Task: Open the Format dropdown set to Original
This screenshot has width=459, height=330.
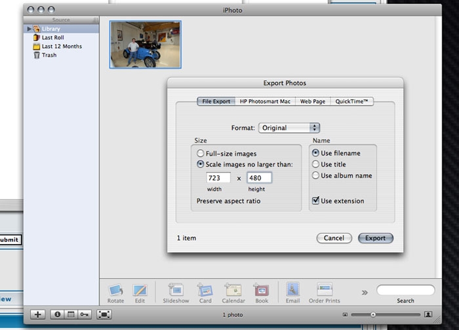Action: pos(289,128)
